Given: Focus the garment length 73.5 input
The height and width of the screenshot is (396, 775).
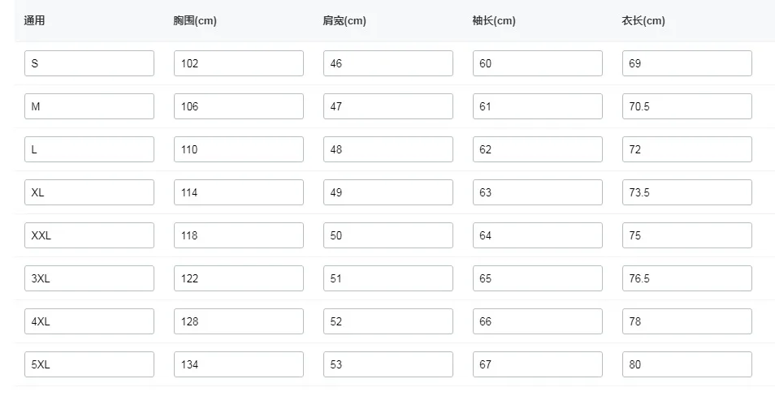Looking at the screenshot, I should coord(687,192).
